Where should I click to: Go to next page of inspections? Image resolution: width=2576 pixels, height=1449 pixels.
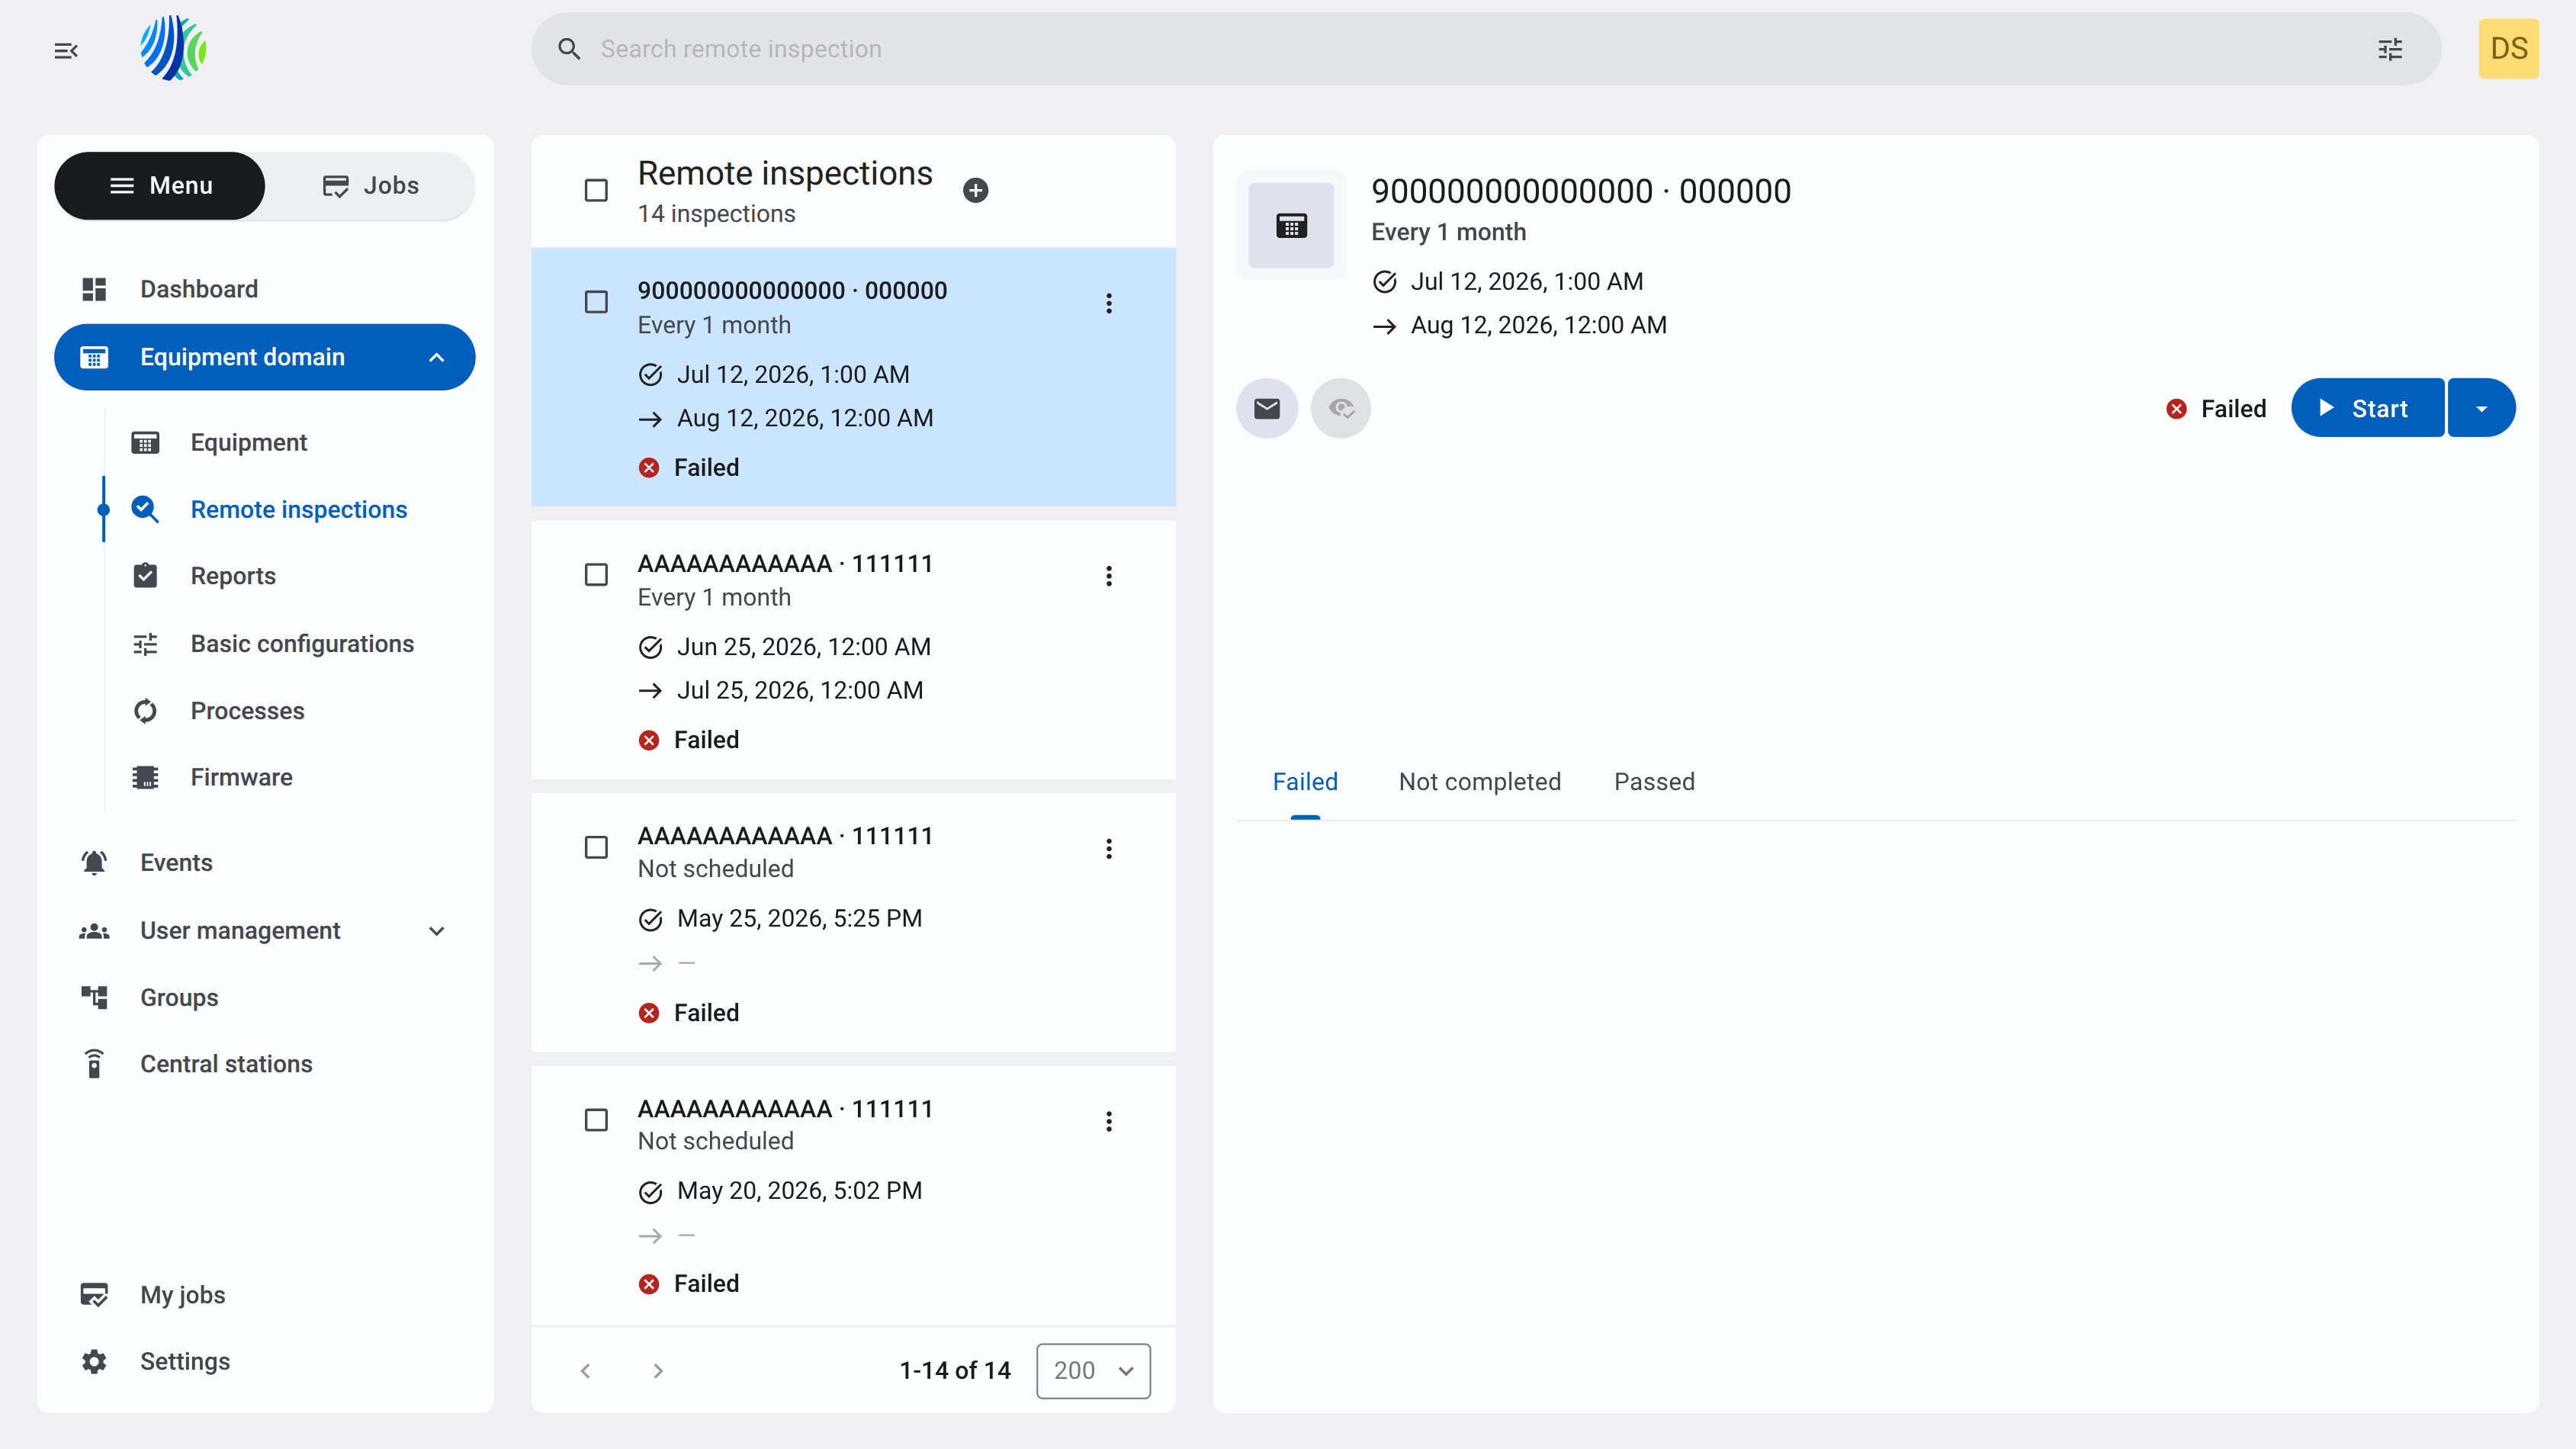pos(658,1370)
